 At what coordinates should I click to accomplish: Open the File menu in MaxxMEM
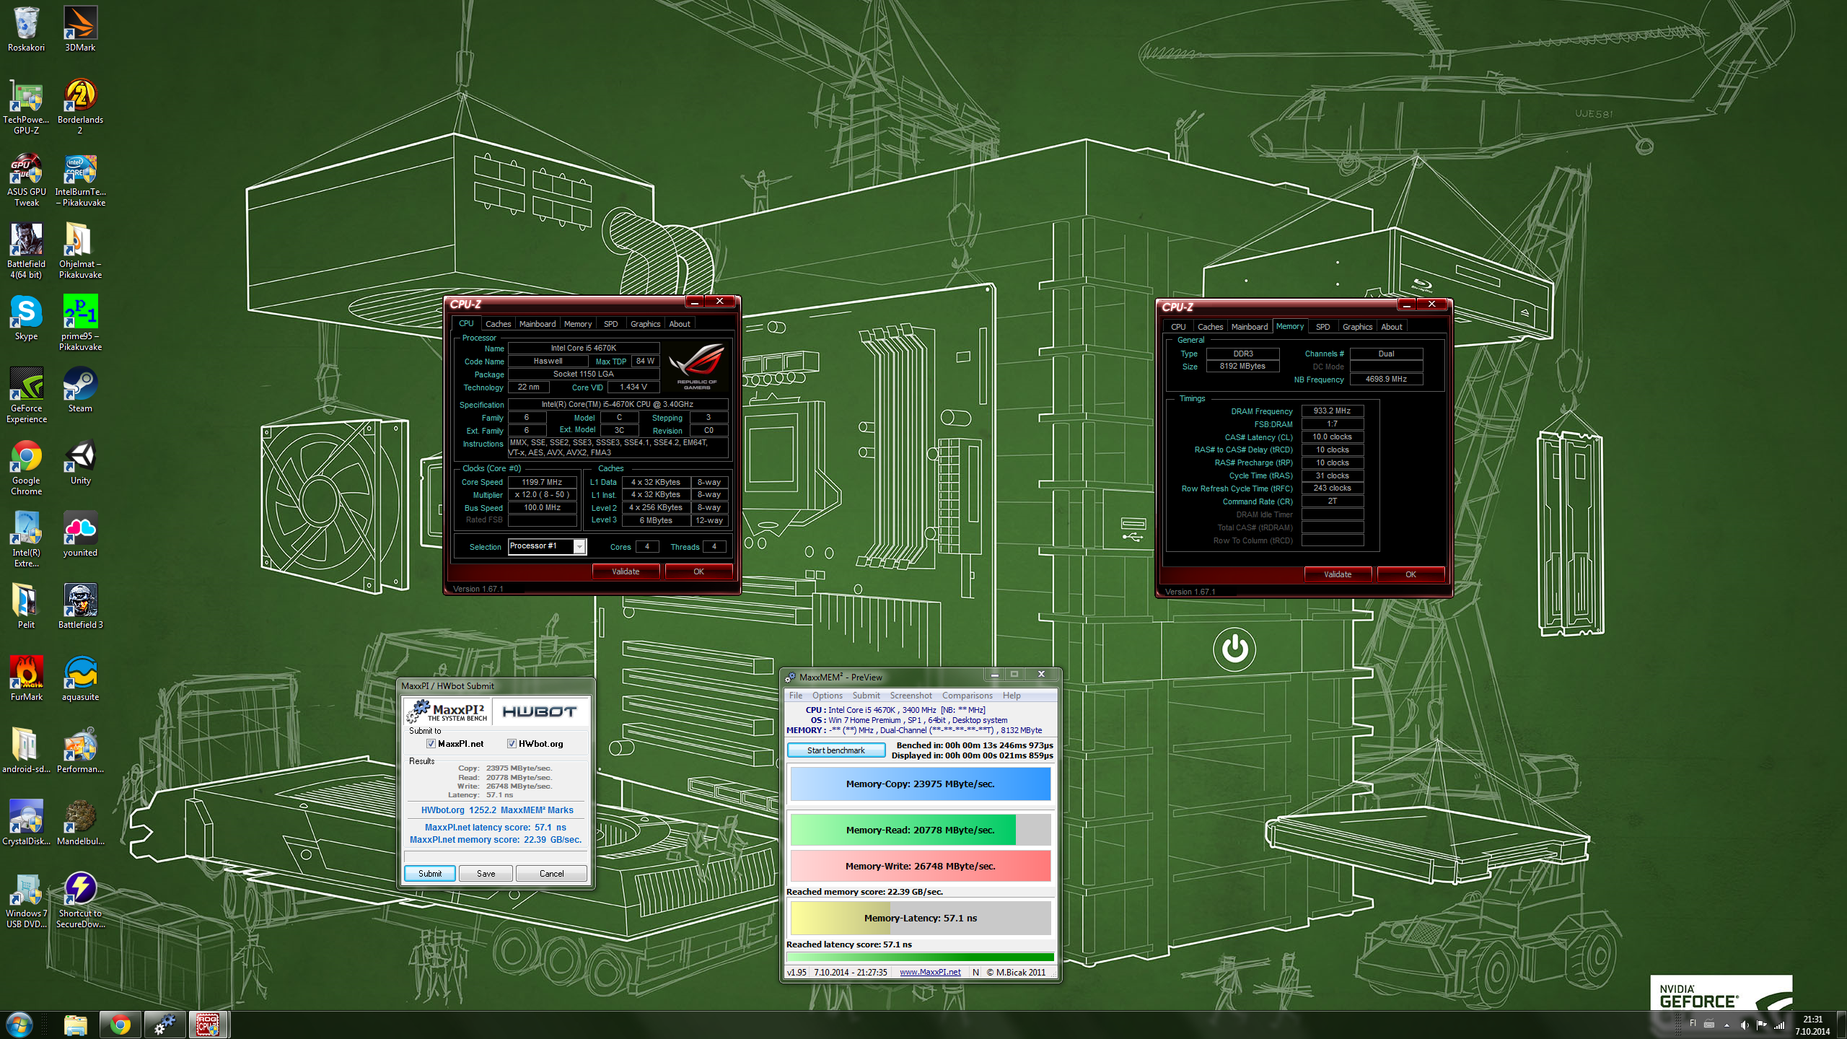point(796,696)
